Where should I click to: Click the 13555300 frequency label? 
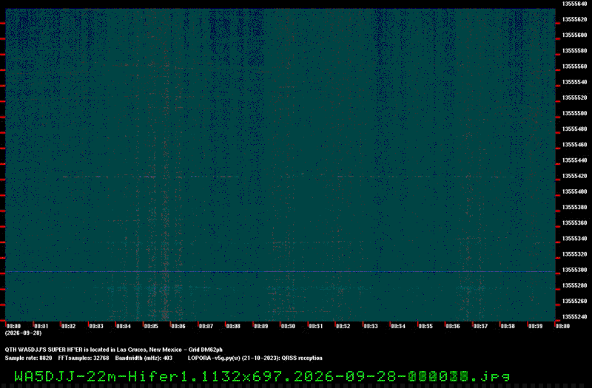[x=575, y=270]
